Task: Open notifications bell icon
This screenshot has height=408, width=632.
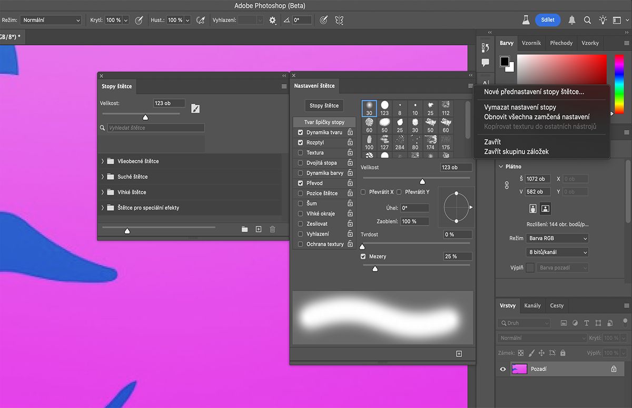Action: click(572, 20)
